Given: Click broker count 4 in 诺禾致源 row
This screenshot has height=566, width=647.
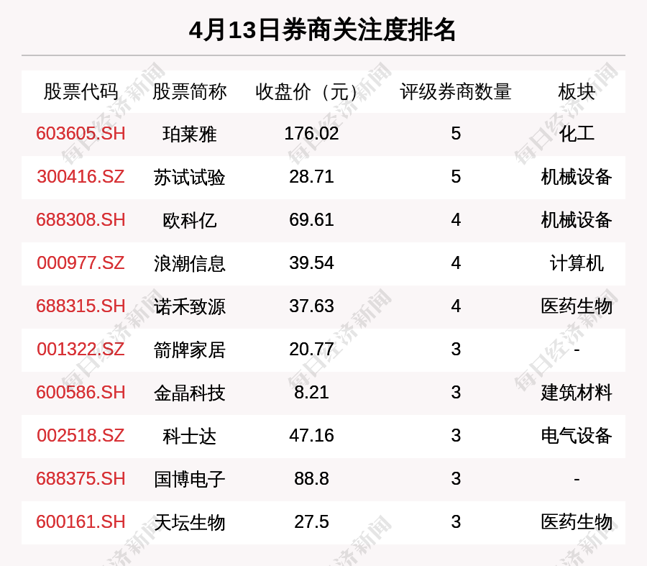Looking at the screenshot, I should pos(456,306).
